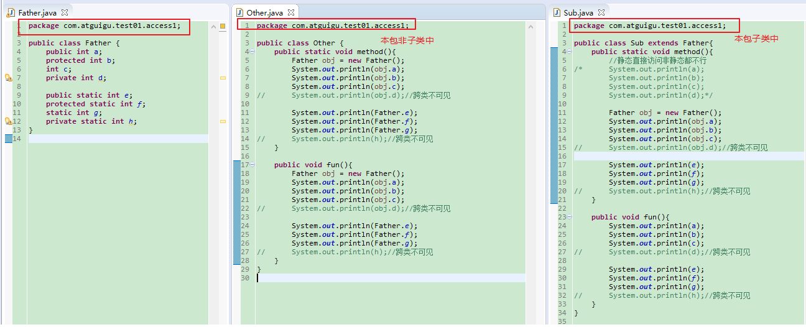
Task: Close the Sub.java tab with its X icon
Action: pos(601,12)
